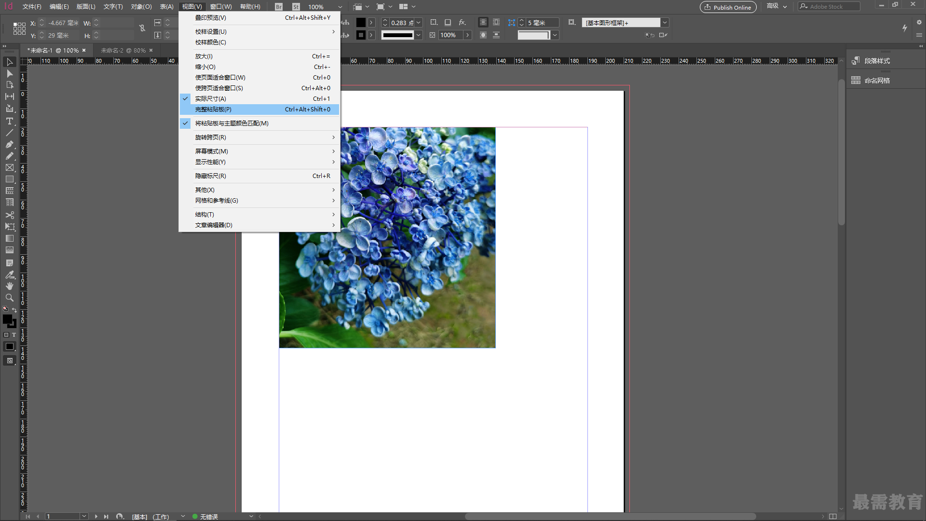Open Adobe Bridge with the Br icon

click(x=279, y=7)
